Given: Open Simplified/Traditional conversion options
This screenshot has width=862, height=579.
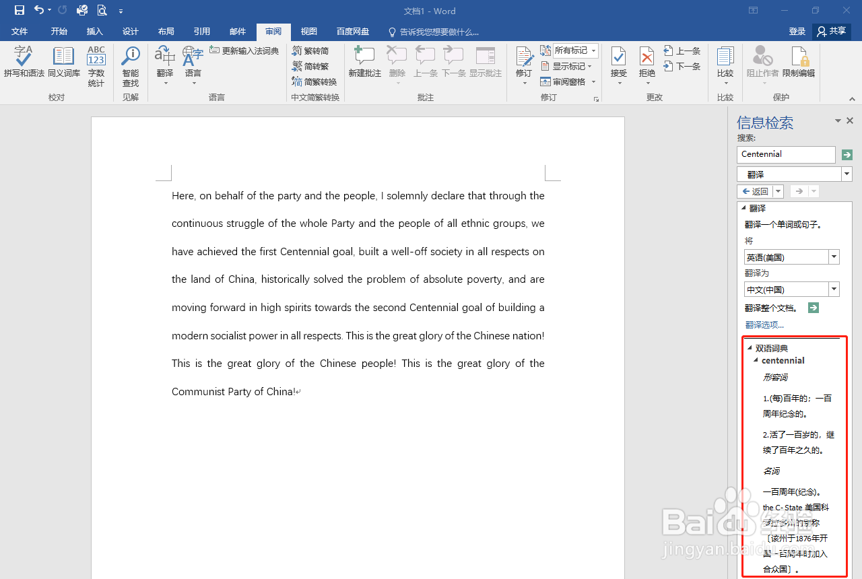Looking at the screenshot, I should coord(314,81).
